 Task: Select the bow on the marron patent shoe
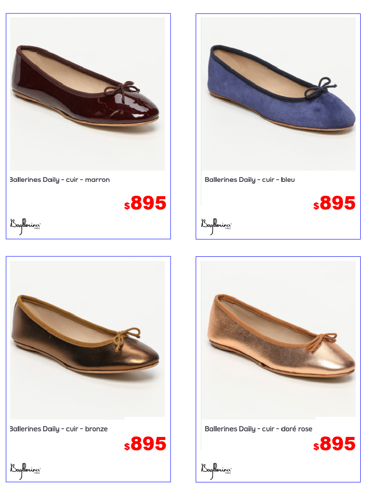click(122, 90)
